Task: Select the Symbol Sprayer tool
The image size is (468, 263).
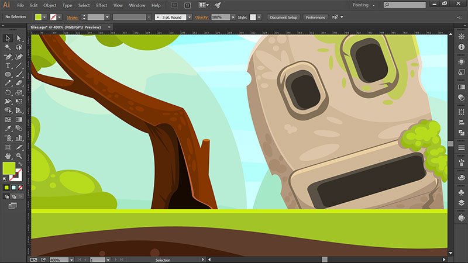Action: (x=8, y=138)
